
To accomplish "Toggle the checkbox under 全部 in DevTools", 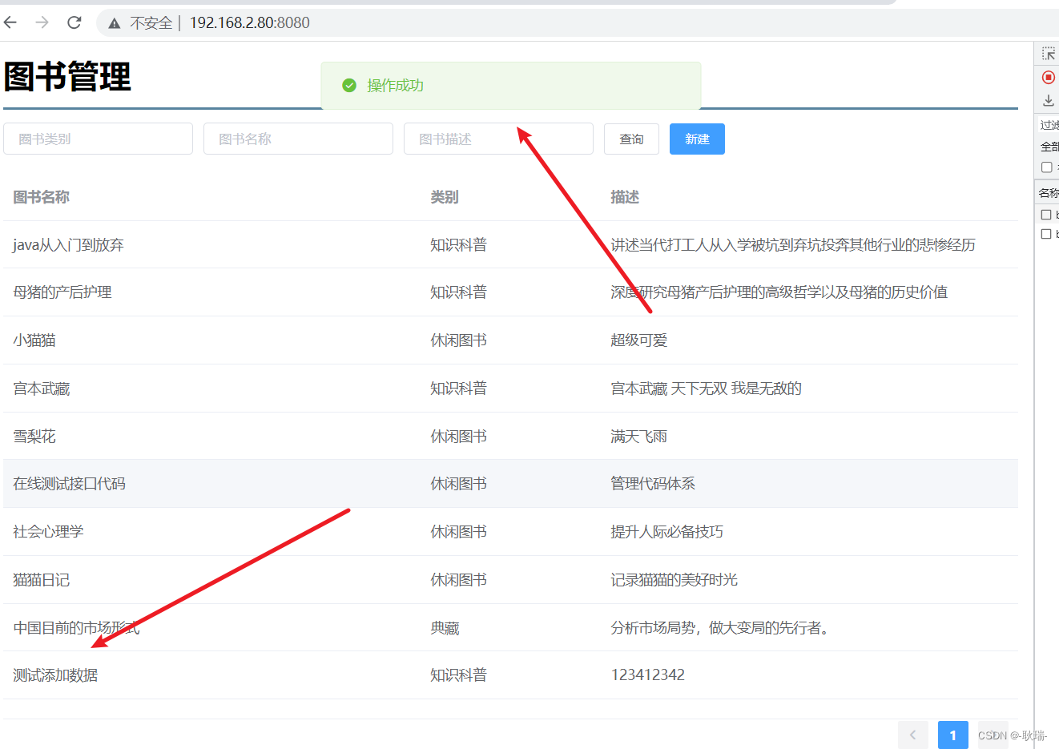I will pos(1046,167).
